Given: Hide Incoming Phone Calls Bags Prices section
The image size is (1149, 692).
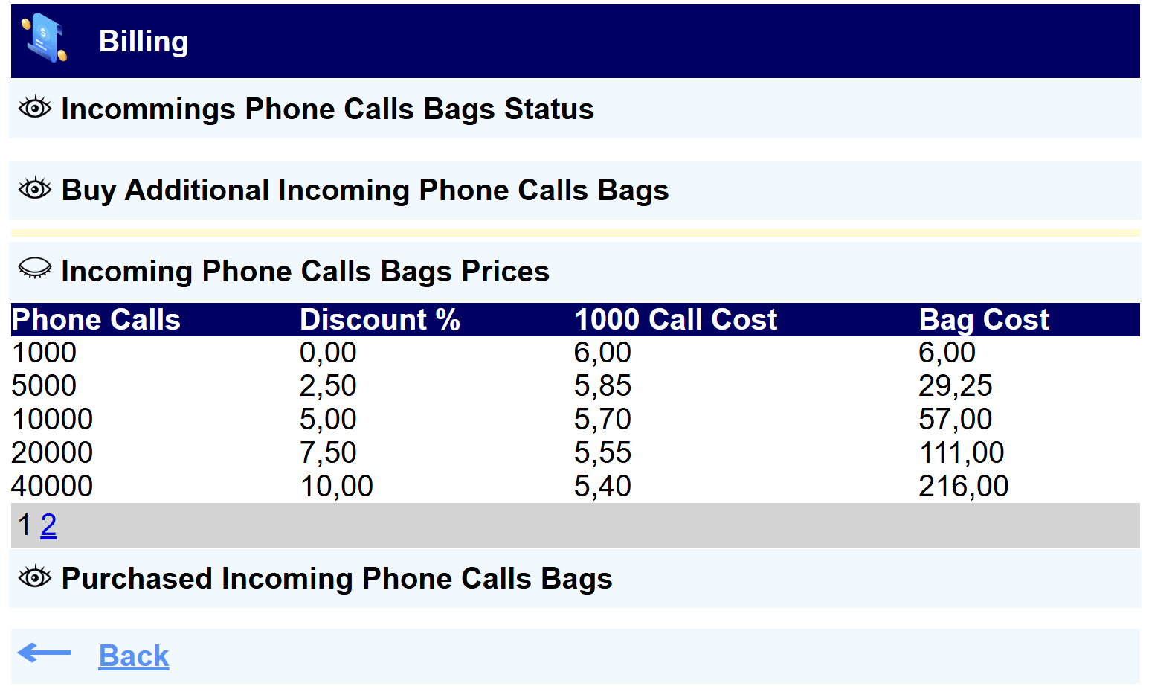Looking at the screenshot, I should coord(35,269).
